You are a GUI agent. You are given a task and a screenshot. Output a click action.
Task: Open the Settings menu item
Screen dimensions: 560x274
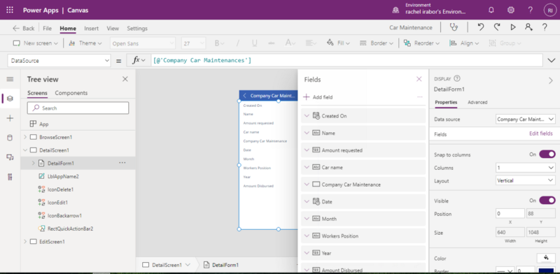[x=137, y=28]
